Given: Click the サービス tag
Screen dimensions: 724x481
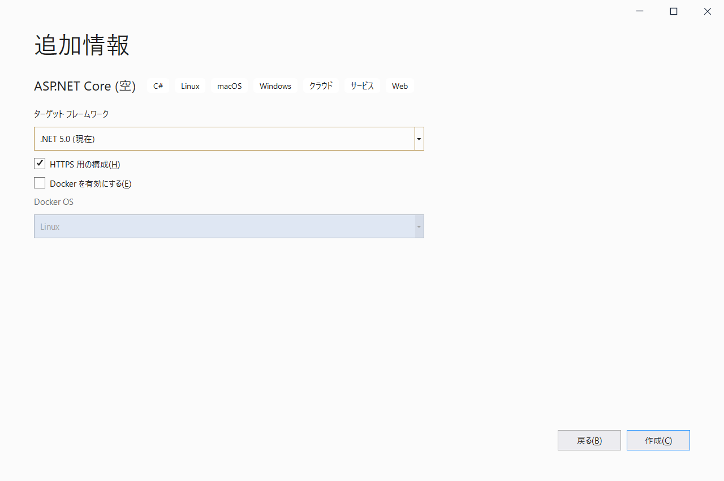Looking at the screenshot, I should coord(362,86).
